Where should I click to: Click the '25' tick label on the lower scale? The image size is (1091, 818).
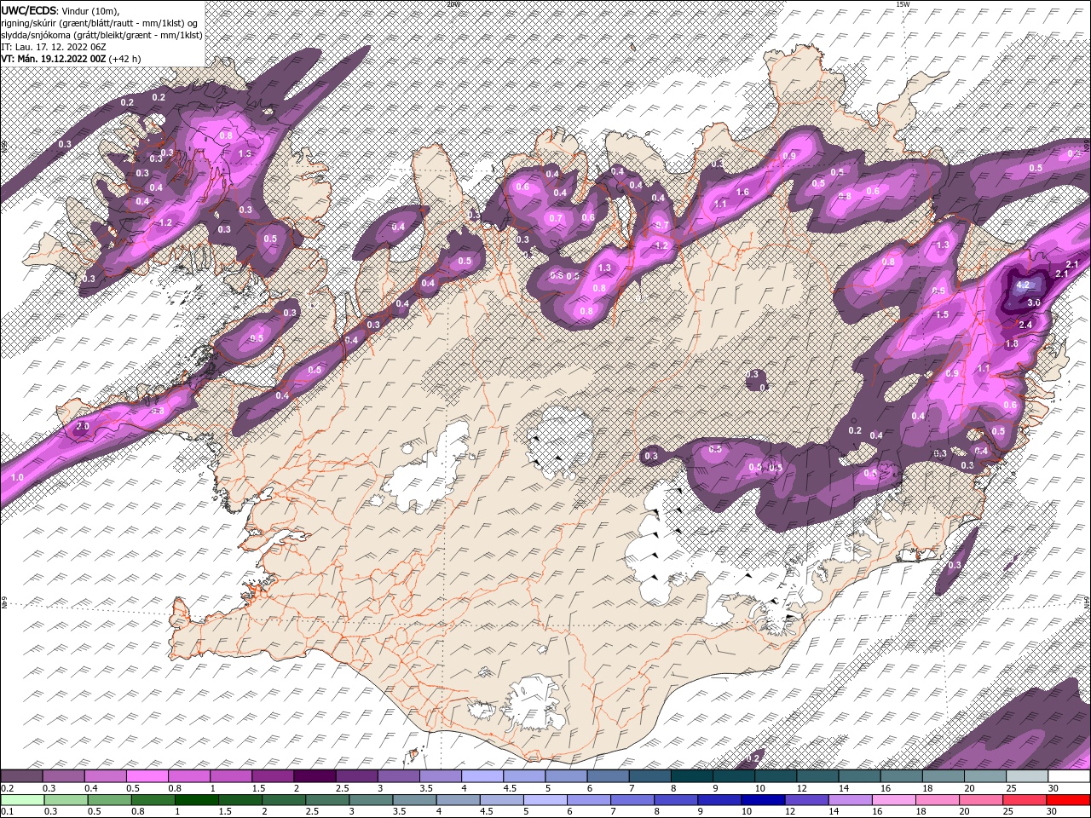point(1009,812)
